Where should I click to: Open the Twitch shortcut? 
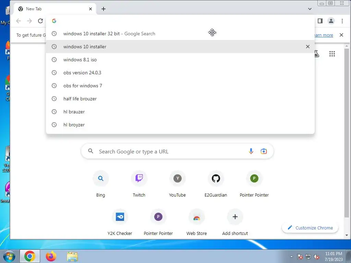(139, 184)
